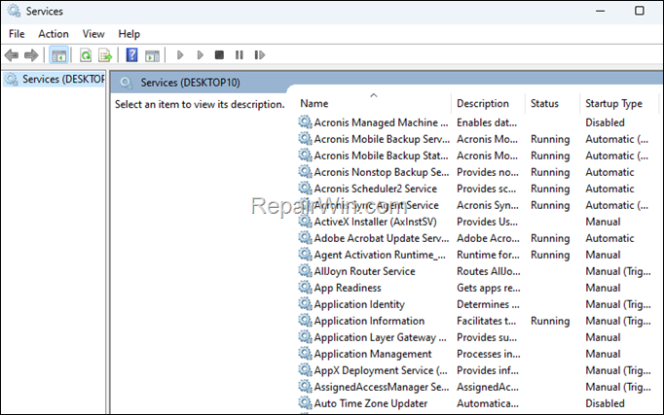Open the File menu
The height and width of the screenshot is (415, 664).
[x=17, y=34]
